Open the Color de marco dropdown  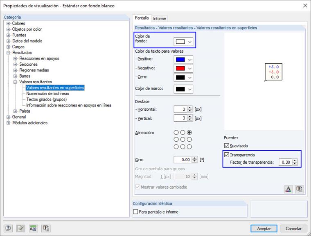tap(183, 89)
